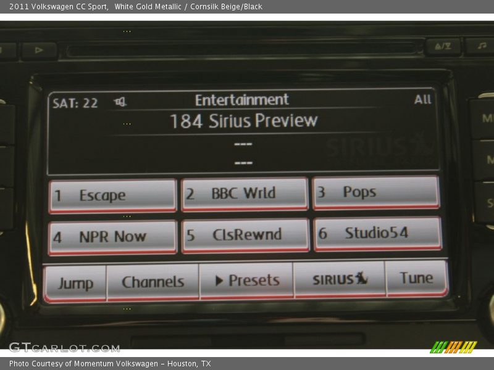494x370 pixels.
Task: Select preset 1 Escape
Action: [x=113, y=196]
